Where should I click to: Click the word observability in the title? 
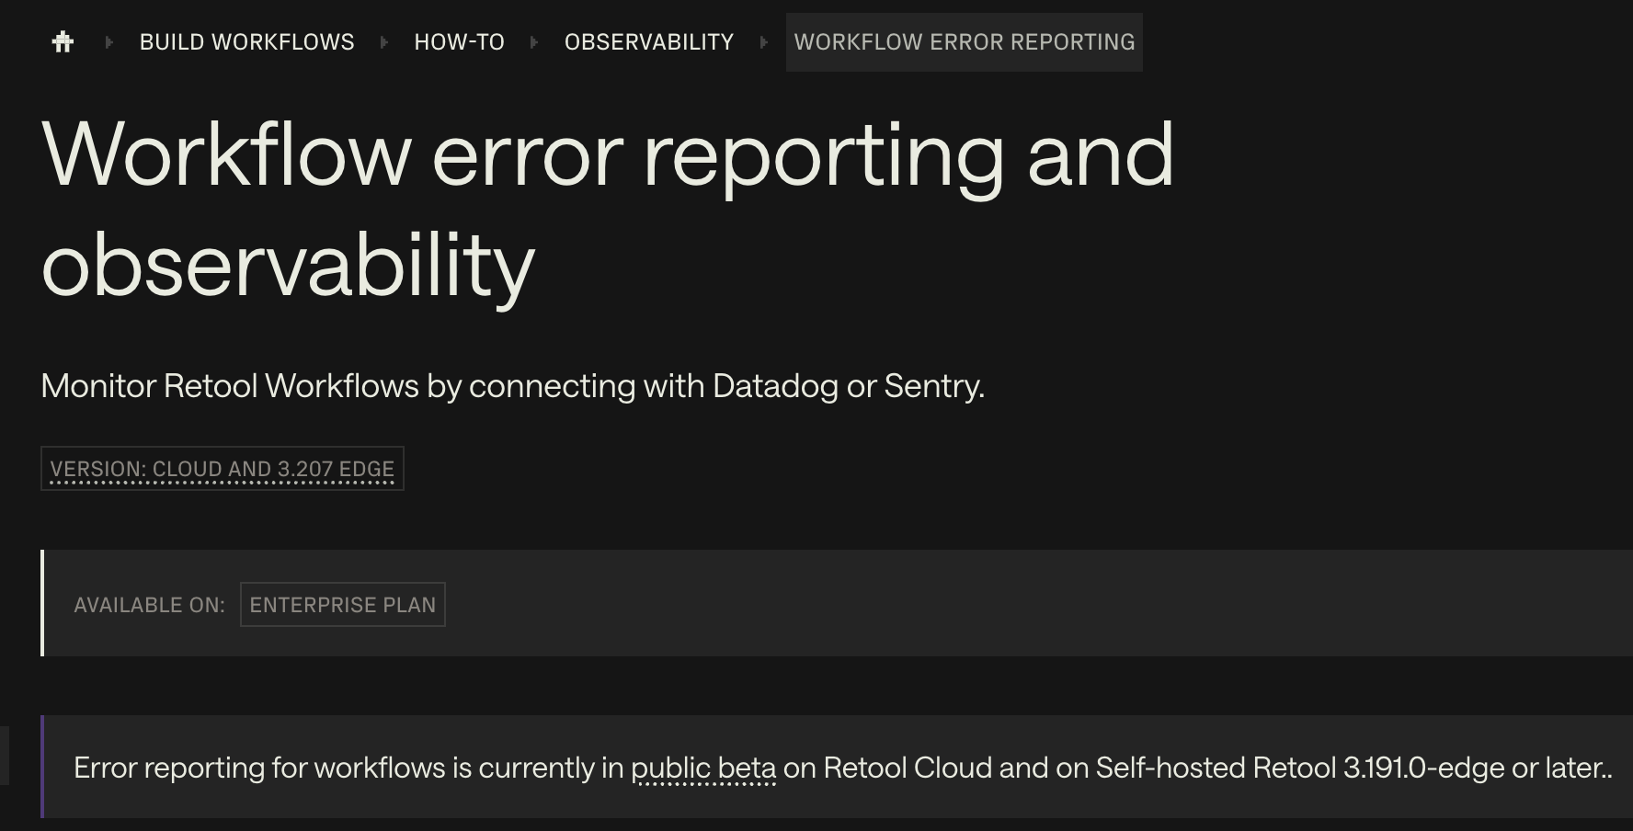(288, 267)
